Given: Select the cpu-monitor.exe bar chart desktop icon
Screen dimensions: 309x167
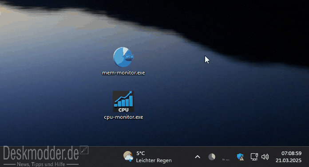Looking at the screenshot, I should click(x=123, y=101).
